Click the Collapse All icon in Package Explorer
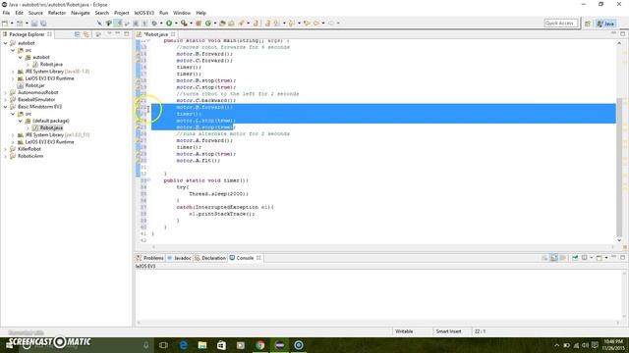629x353 pixels. [x=77, y=34]
